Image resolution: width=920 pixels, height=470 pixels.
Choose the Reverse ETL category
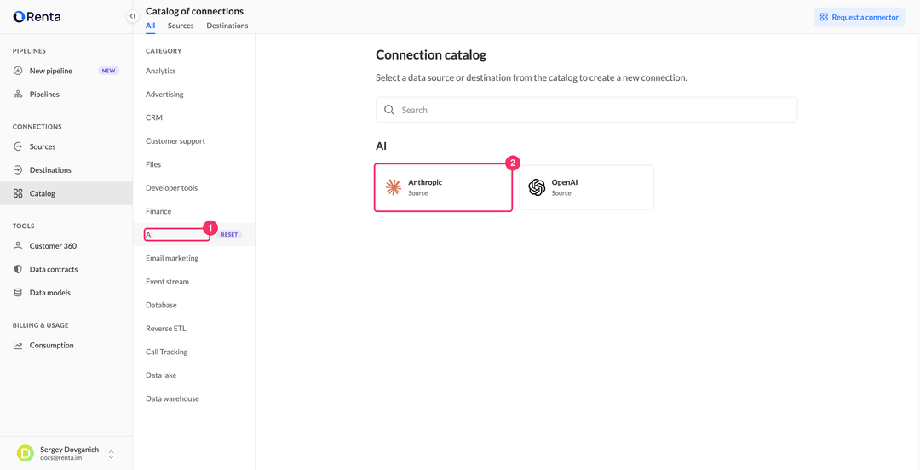(165, 329)
